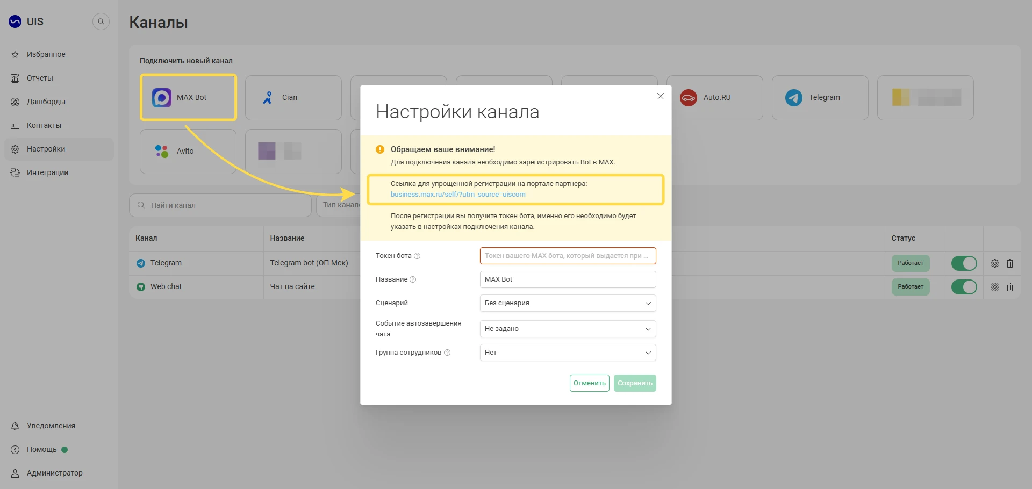1032x489 pixels.
Task: Click the search magnifier icon in sidebar
Action: click(x=101, y=21)
